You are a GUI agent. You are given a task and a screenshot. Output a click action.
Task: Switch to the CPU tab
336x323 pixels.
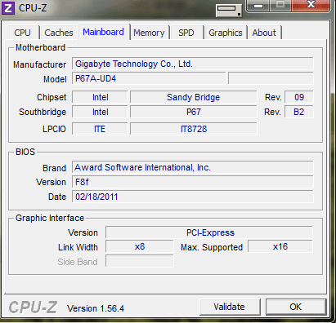pos(22,33)
